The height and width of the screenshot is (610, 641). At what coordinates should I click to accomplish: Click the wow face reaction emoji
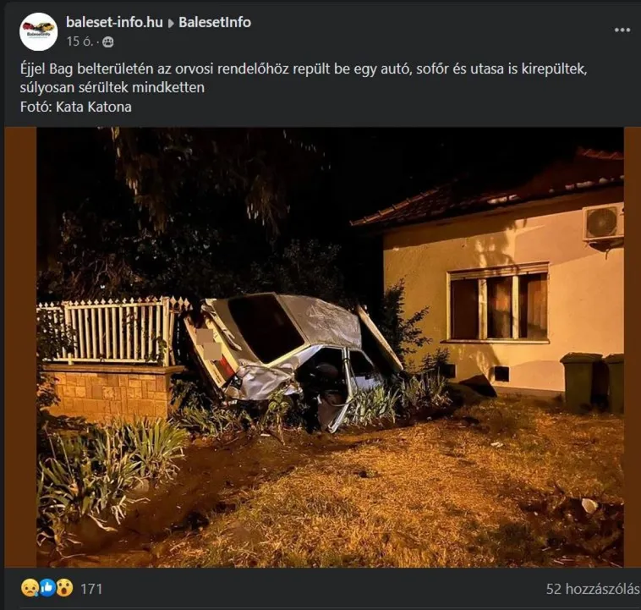click(x=64, y=588)
